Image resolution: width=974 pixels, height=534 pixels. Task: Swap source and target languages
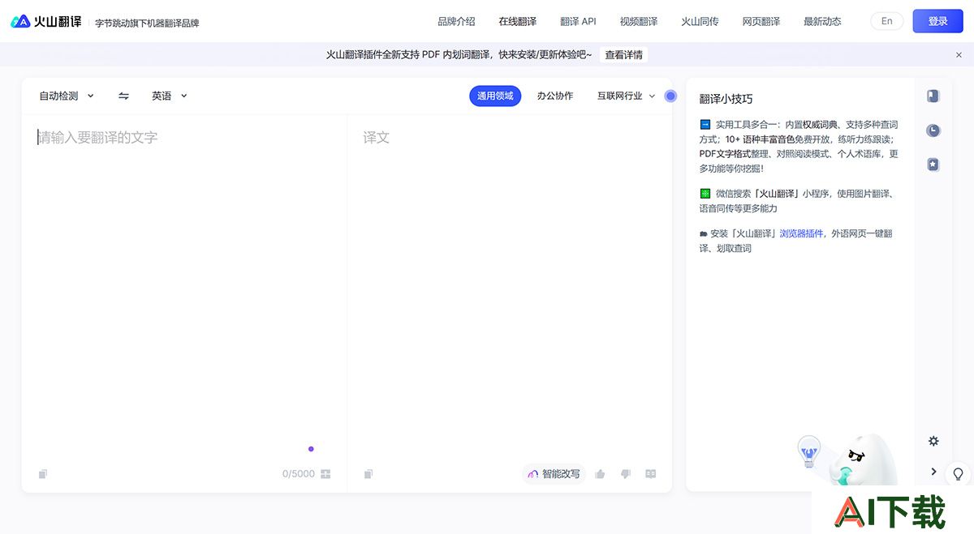123,96
